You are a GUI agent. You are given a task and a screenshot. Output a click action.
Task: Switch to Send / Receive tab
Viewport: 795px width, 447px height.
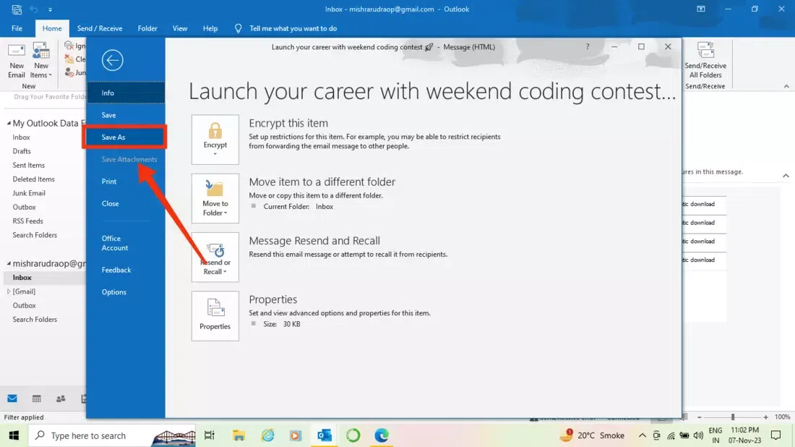(100, 28)
